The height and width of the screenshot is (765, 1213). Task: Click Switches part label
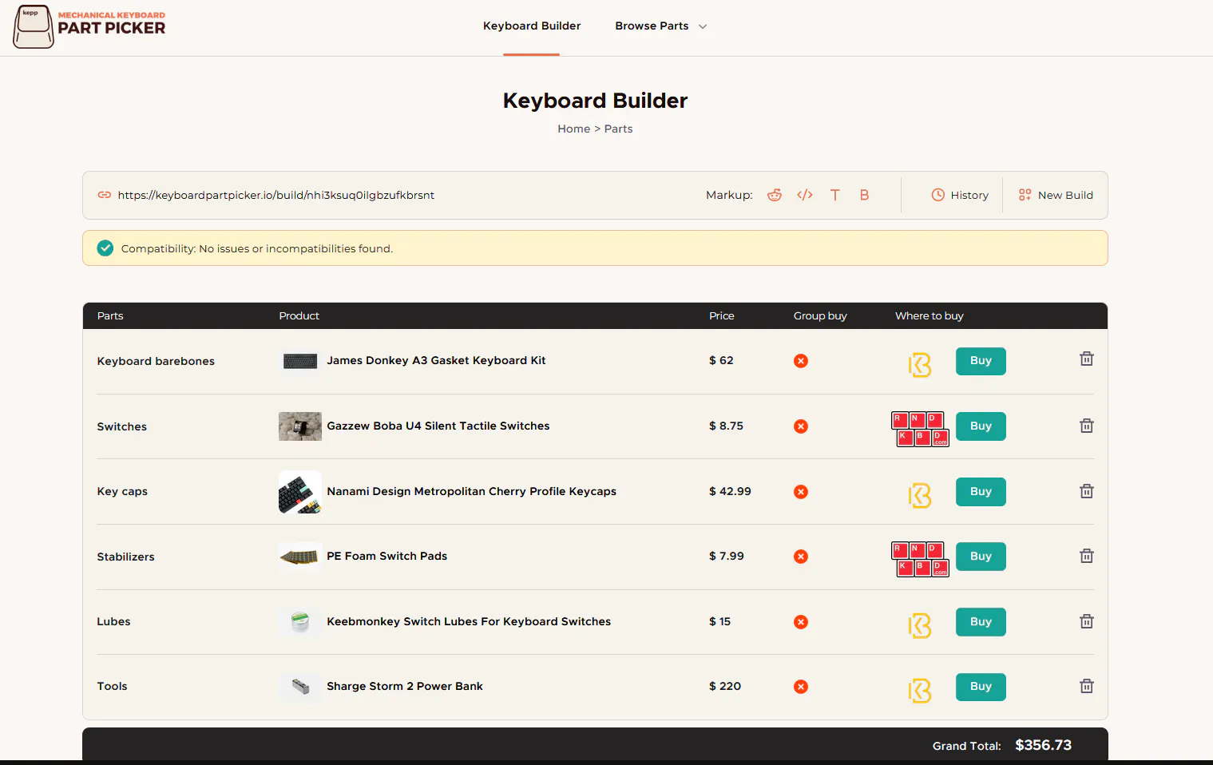click(x=122, y=426)
